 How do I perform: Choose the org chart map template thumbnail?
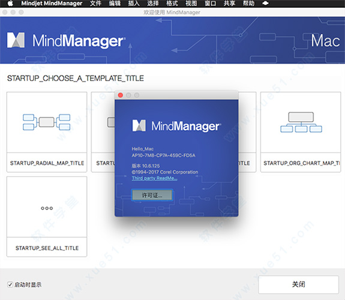301,122
